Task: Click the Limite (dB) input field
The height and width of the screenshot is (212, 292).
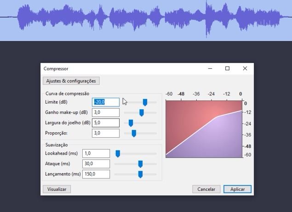Action: (x=106, y=102)
